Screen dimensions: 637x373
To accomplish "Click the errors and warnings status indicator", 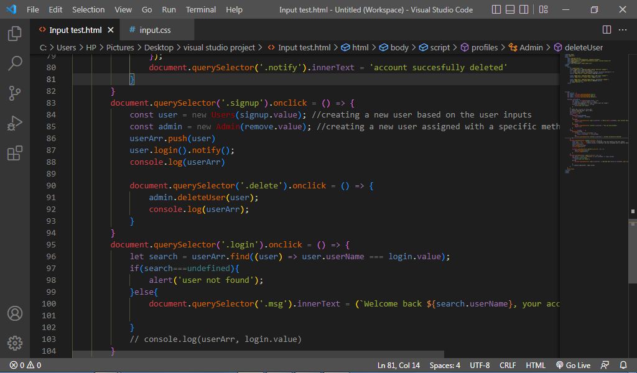I will (25, 366).
